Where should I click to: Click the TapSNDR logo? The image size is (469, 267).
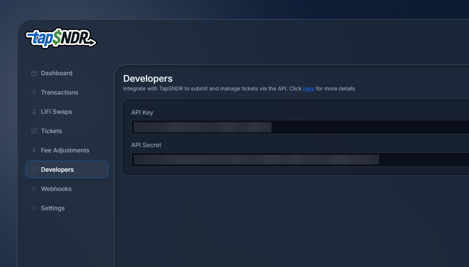[61, 39]
